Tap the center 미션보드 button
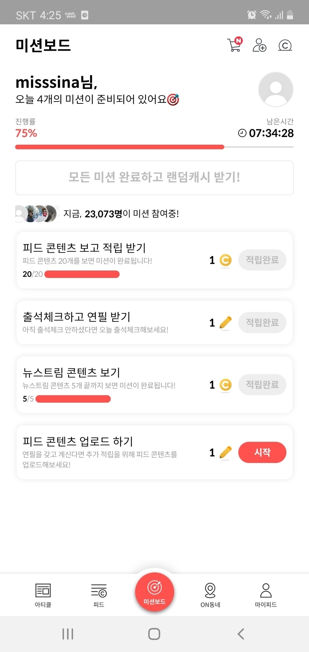The width and height of the screenshot is (309, 652). click(154, 592)
